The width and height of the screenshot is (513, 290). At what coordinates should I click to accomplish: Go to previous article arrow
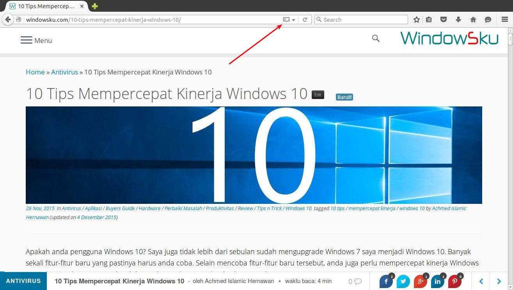click(481, 281)
